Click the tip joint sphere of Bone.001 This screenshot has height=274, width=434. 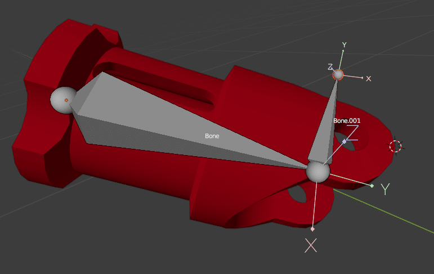(x=338, y=75)
